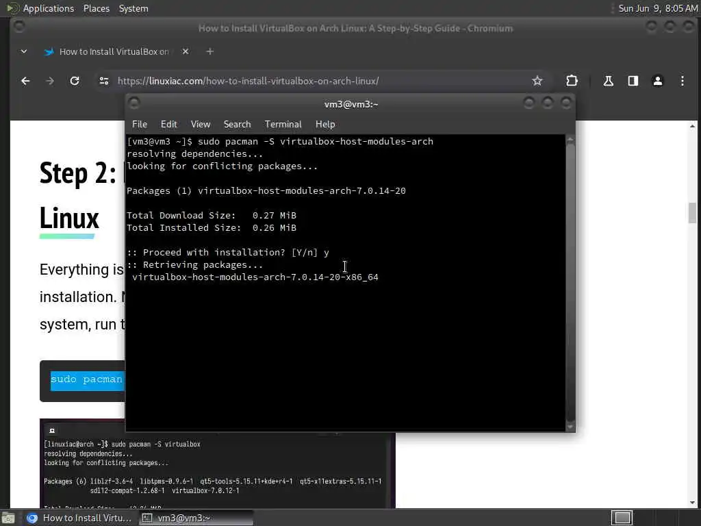The height and width of the screenshot is (526, 701).
Task: Reload the linuxiac page
Action: click(x=75, y=81)
